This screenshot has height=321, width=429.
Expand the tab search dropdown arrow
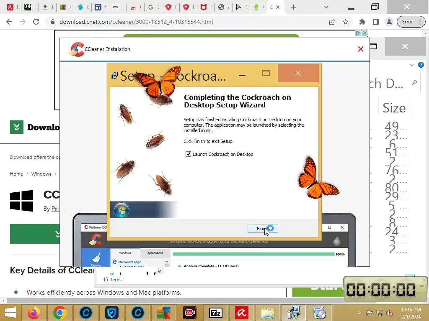click(326, 7)
